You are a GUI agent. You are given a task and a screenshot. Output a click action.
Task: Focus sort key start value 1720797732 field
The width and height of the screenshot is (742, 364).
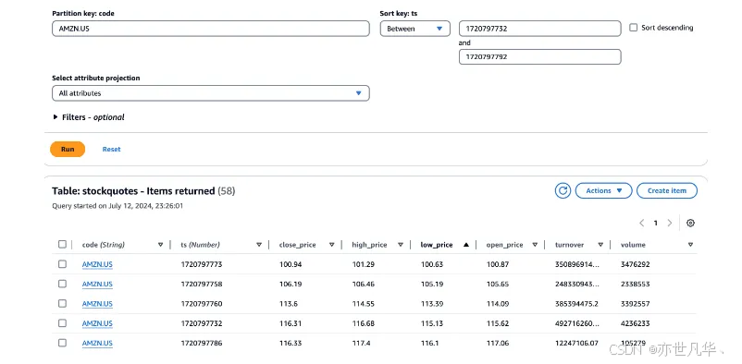[x=540, y=29]
